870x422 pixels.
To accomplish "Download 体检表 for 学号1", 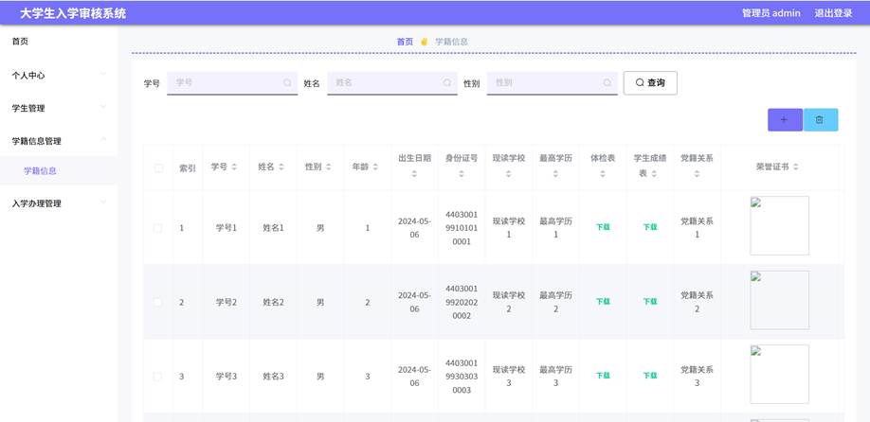I will coord(603,227).
